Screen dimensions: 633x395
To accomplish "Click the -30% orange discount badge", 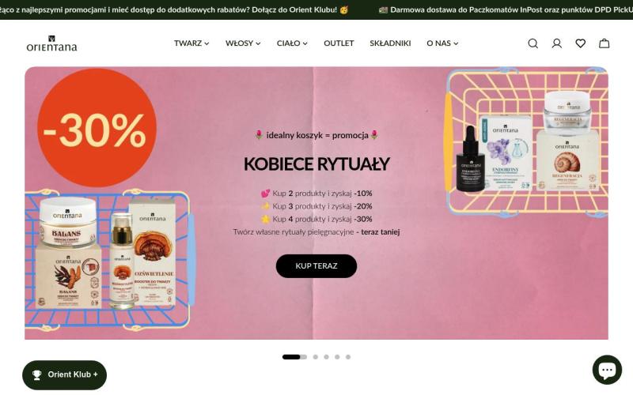I will click(97, 128).
